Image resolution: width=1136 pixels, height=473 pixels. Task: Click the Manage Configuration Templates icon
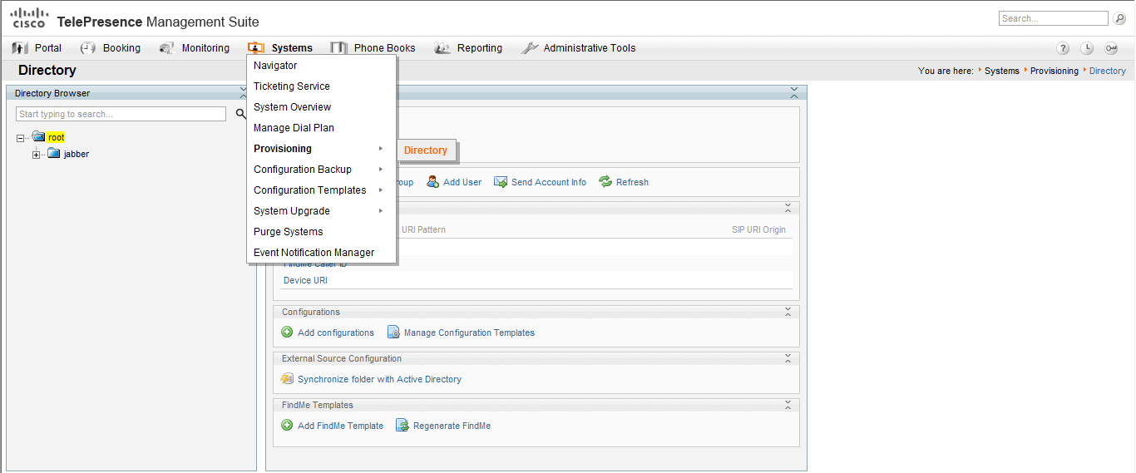click(393, 333)
